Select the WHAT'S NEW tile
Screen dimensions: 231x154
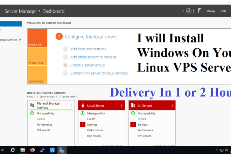click(x=37, y=56)
